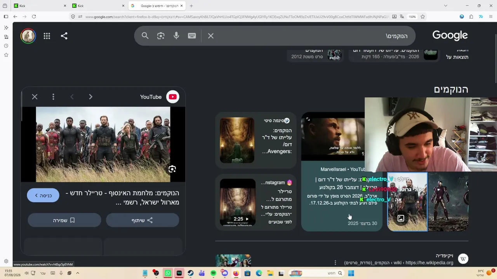Go to the next image in the preview
497x279 pixels.
click(90, 97)
